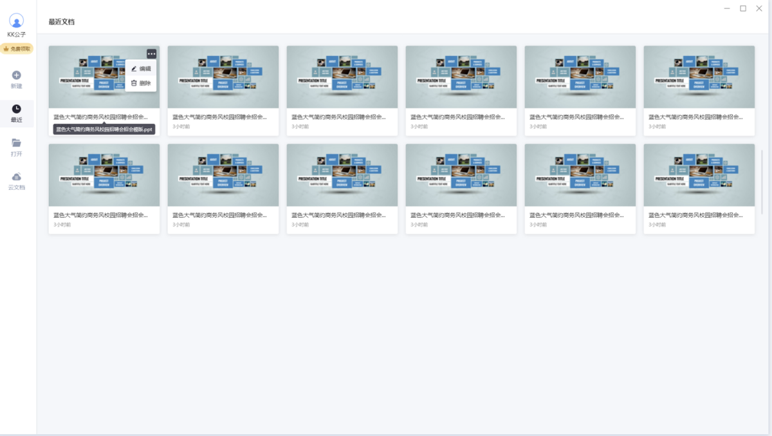
Task: Go to 云文档 cloud documents
Action: coord(17,182)
